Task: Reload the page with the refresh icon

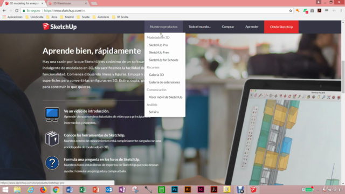Action: [x=17, y=11]
